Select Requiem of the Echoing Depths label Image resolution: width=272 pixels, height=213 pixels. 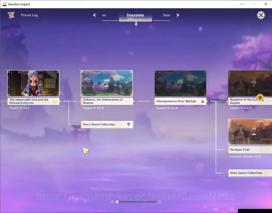point(249,101)
